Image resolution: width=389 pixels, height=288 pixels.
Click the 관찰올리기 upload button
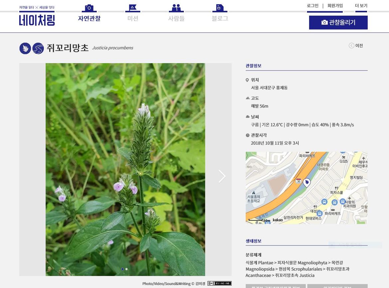338,23
